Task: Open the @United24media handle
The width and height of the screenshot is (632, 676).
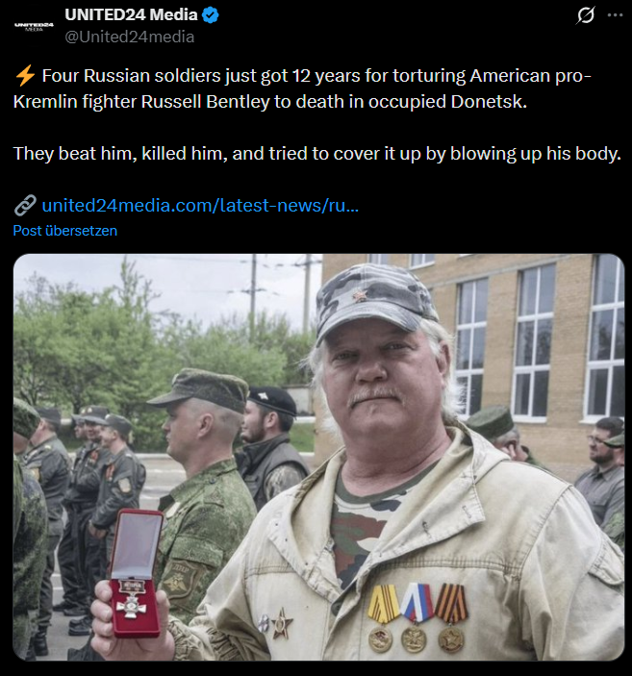Action: pyautogui.click(x=130, y=37)
